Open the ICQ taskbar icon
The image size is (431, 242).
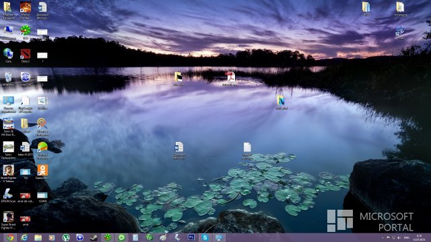pos(108,237)
